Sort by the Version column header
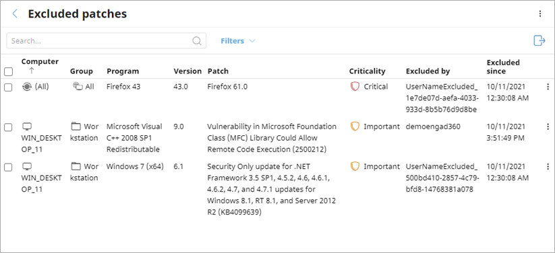 (x=187, y=71)
